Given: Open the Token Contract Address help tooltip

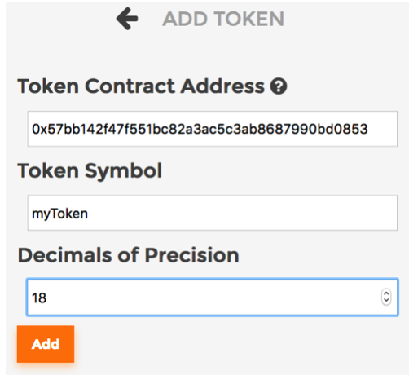Looking at the screenshot, I should (279, 86).
